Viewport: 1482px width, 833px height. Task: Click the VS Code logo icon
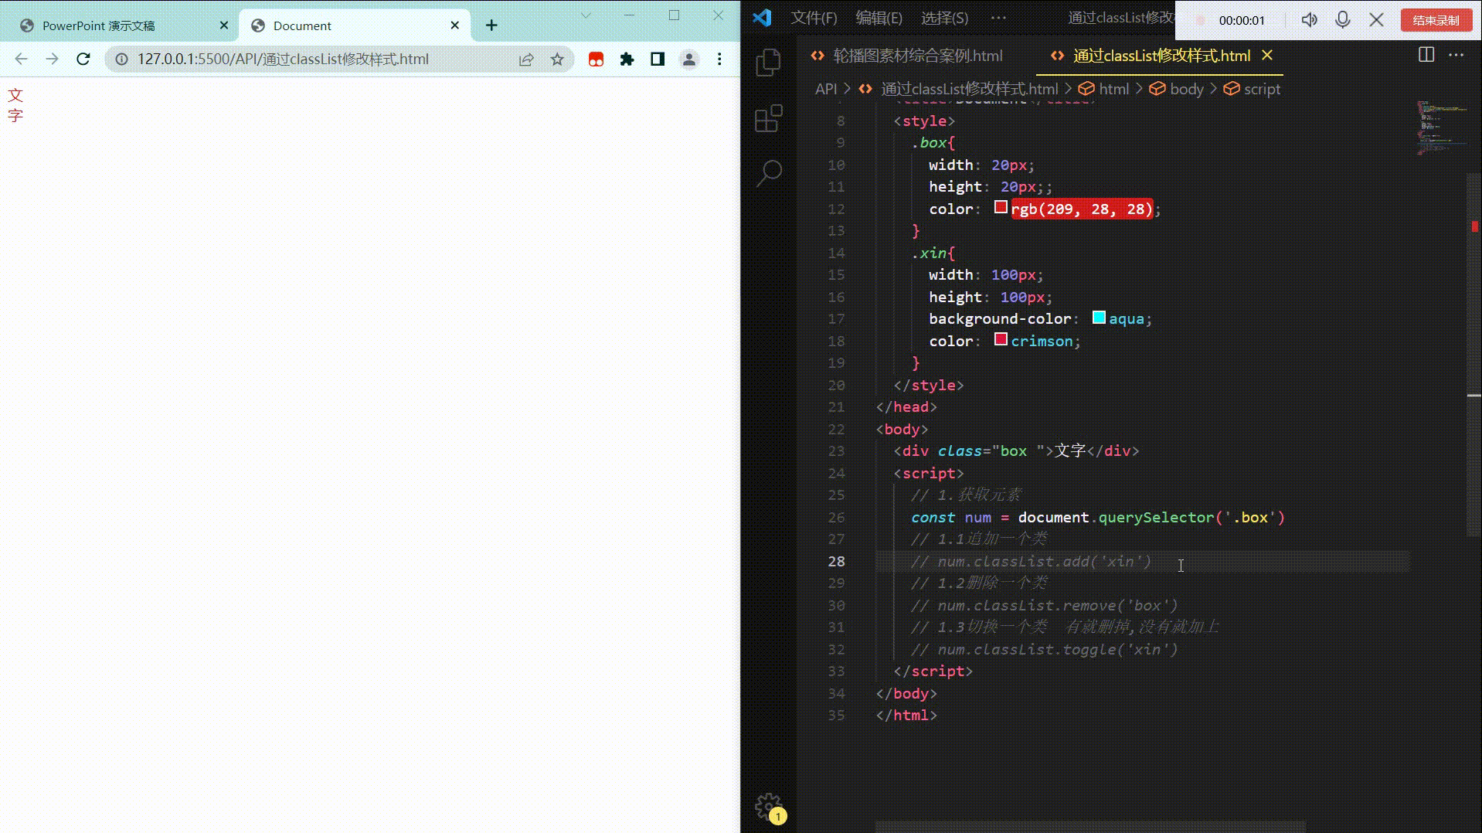[x=763, y=18]
